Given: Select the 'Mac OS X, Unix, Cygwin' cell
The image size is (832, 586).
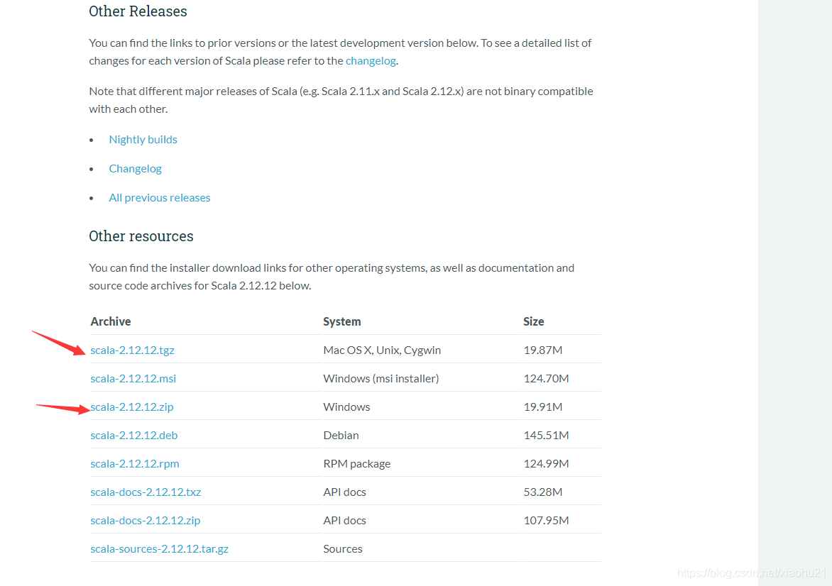Looking at the screenshot, I should [x=381, y=350].
